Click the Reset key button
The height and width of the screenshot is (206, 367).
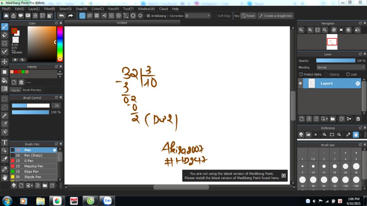tap(248, 16)
